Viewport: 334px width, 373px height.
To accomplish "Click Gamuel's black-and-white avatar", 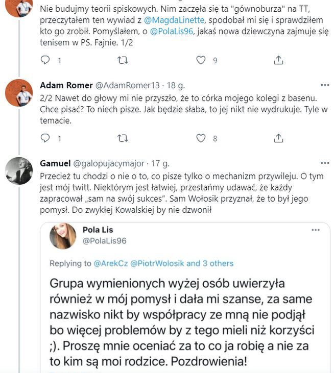I will pos(19,171).
